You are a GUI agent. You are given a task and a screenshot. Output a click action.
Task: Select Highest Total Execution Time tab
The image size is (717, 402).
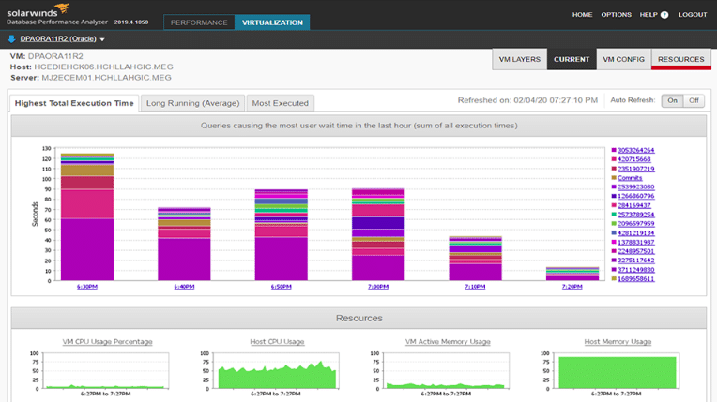tap(74, 103)
